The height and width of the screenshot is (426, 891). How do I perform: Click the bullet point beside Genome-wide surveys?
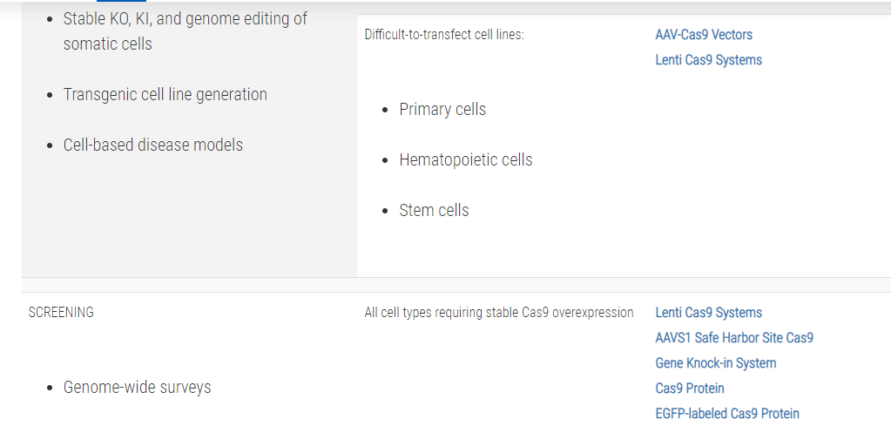tap(51, 388)
